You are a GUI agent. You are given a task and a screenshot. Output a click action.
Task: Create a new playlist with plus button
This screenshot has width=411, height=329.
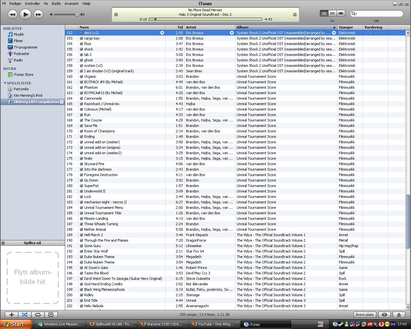[x=12, y=315]
